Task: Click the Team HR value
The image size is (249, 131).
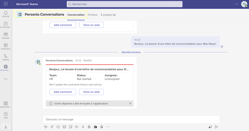Action: 51,79
